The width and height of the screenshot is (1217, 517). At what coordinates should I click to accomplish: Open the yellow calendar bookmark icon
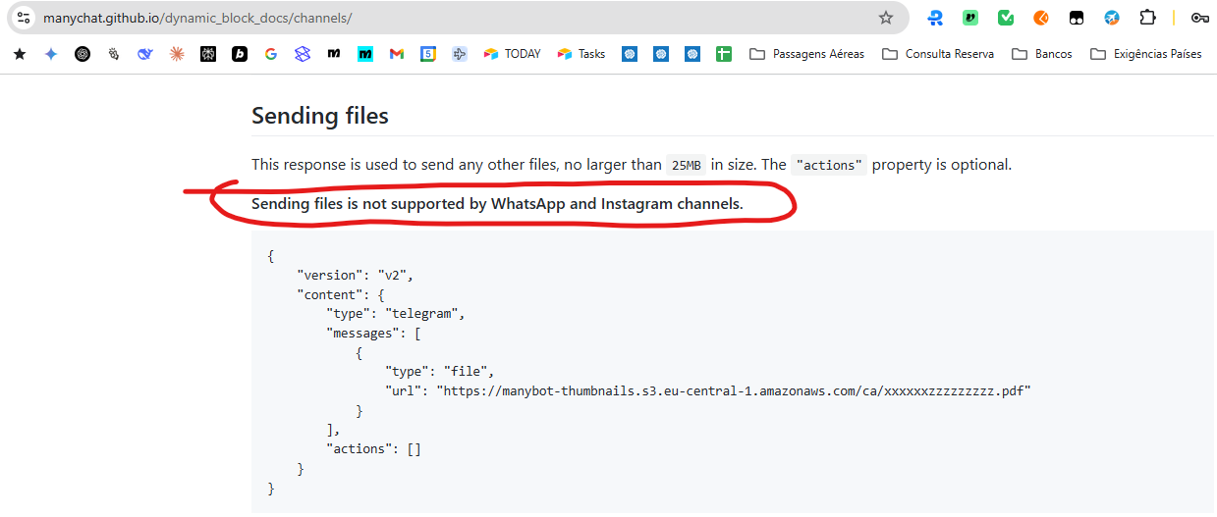point(428,54)
